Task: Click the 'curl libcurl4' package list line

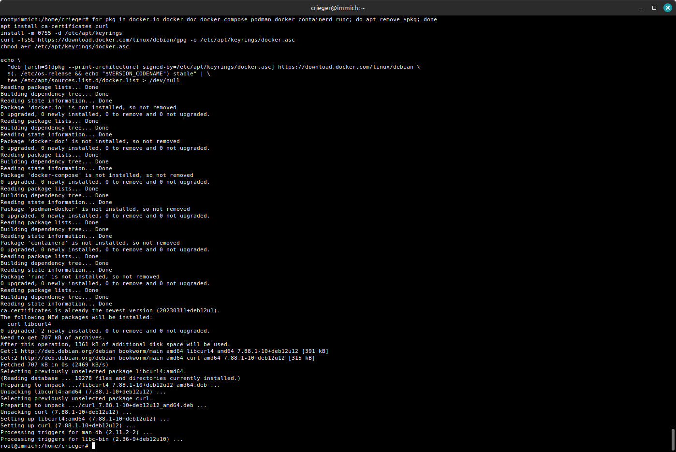Action: click(29, 324)
